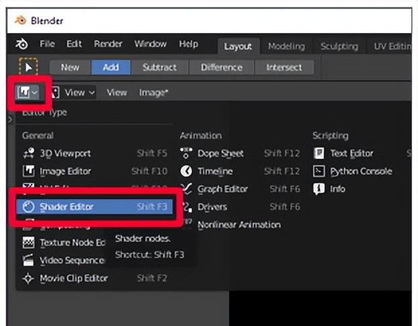Viewport: 418px width, 326px height.
Task: Choose Graph Editor entry
Action: coord(240,189)
